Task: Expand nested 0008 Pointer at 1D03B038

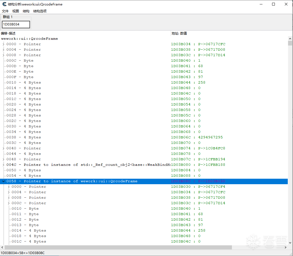Action: 9,198
